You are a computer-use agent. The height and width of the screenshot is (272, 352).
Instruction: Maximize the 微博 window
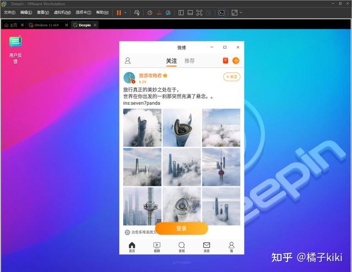coord(225,47)
